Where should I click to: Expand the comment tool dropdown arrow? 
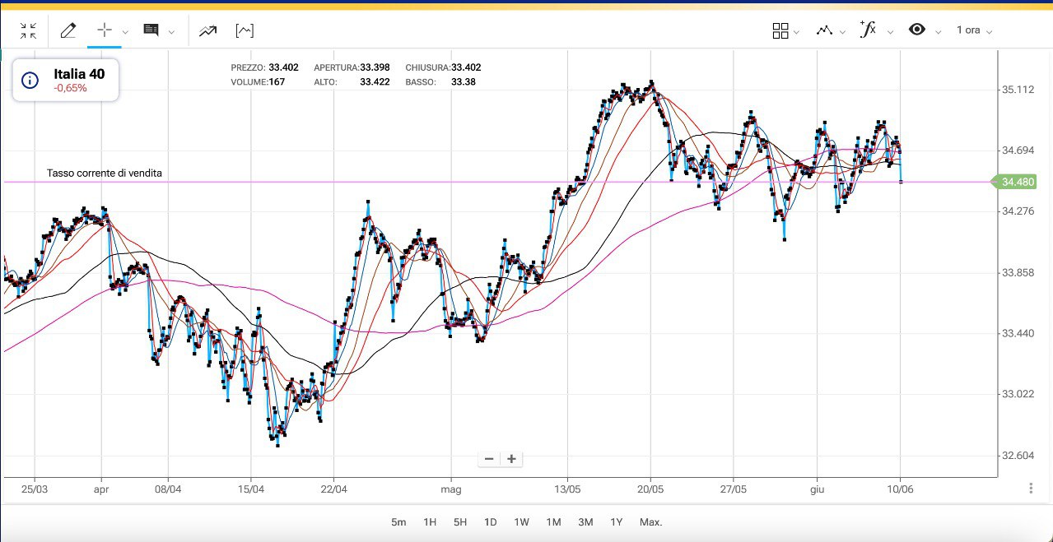click(171, 32)
